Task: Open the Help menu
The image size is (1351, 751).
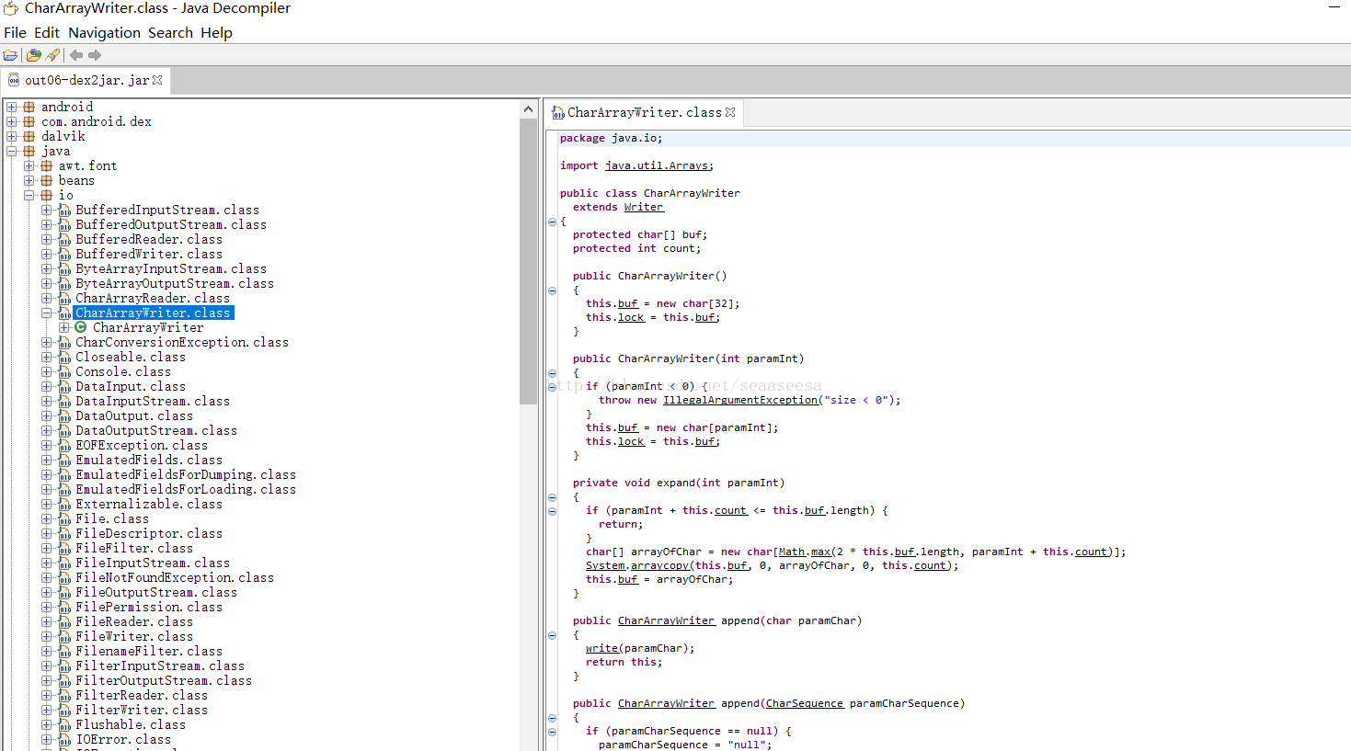Action: click(216, 32)
